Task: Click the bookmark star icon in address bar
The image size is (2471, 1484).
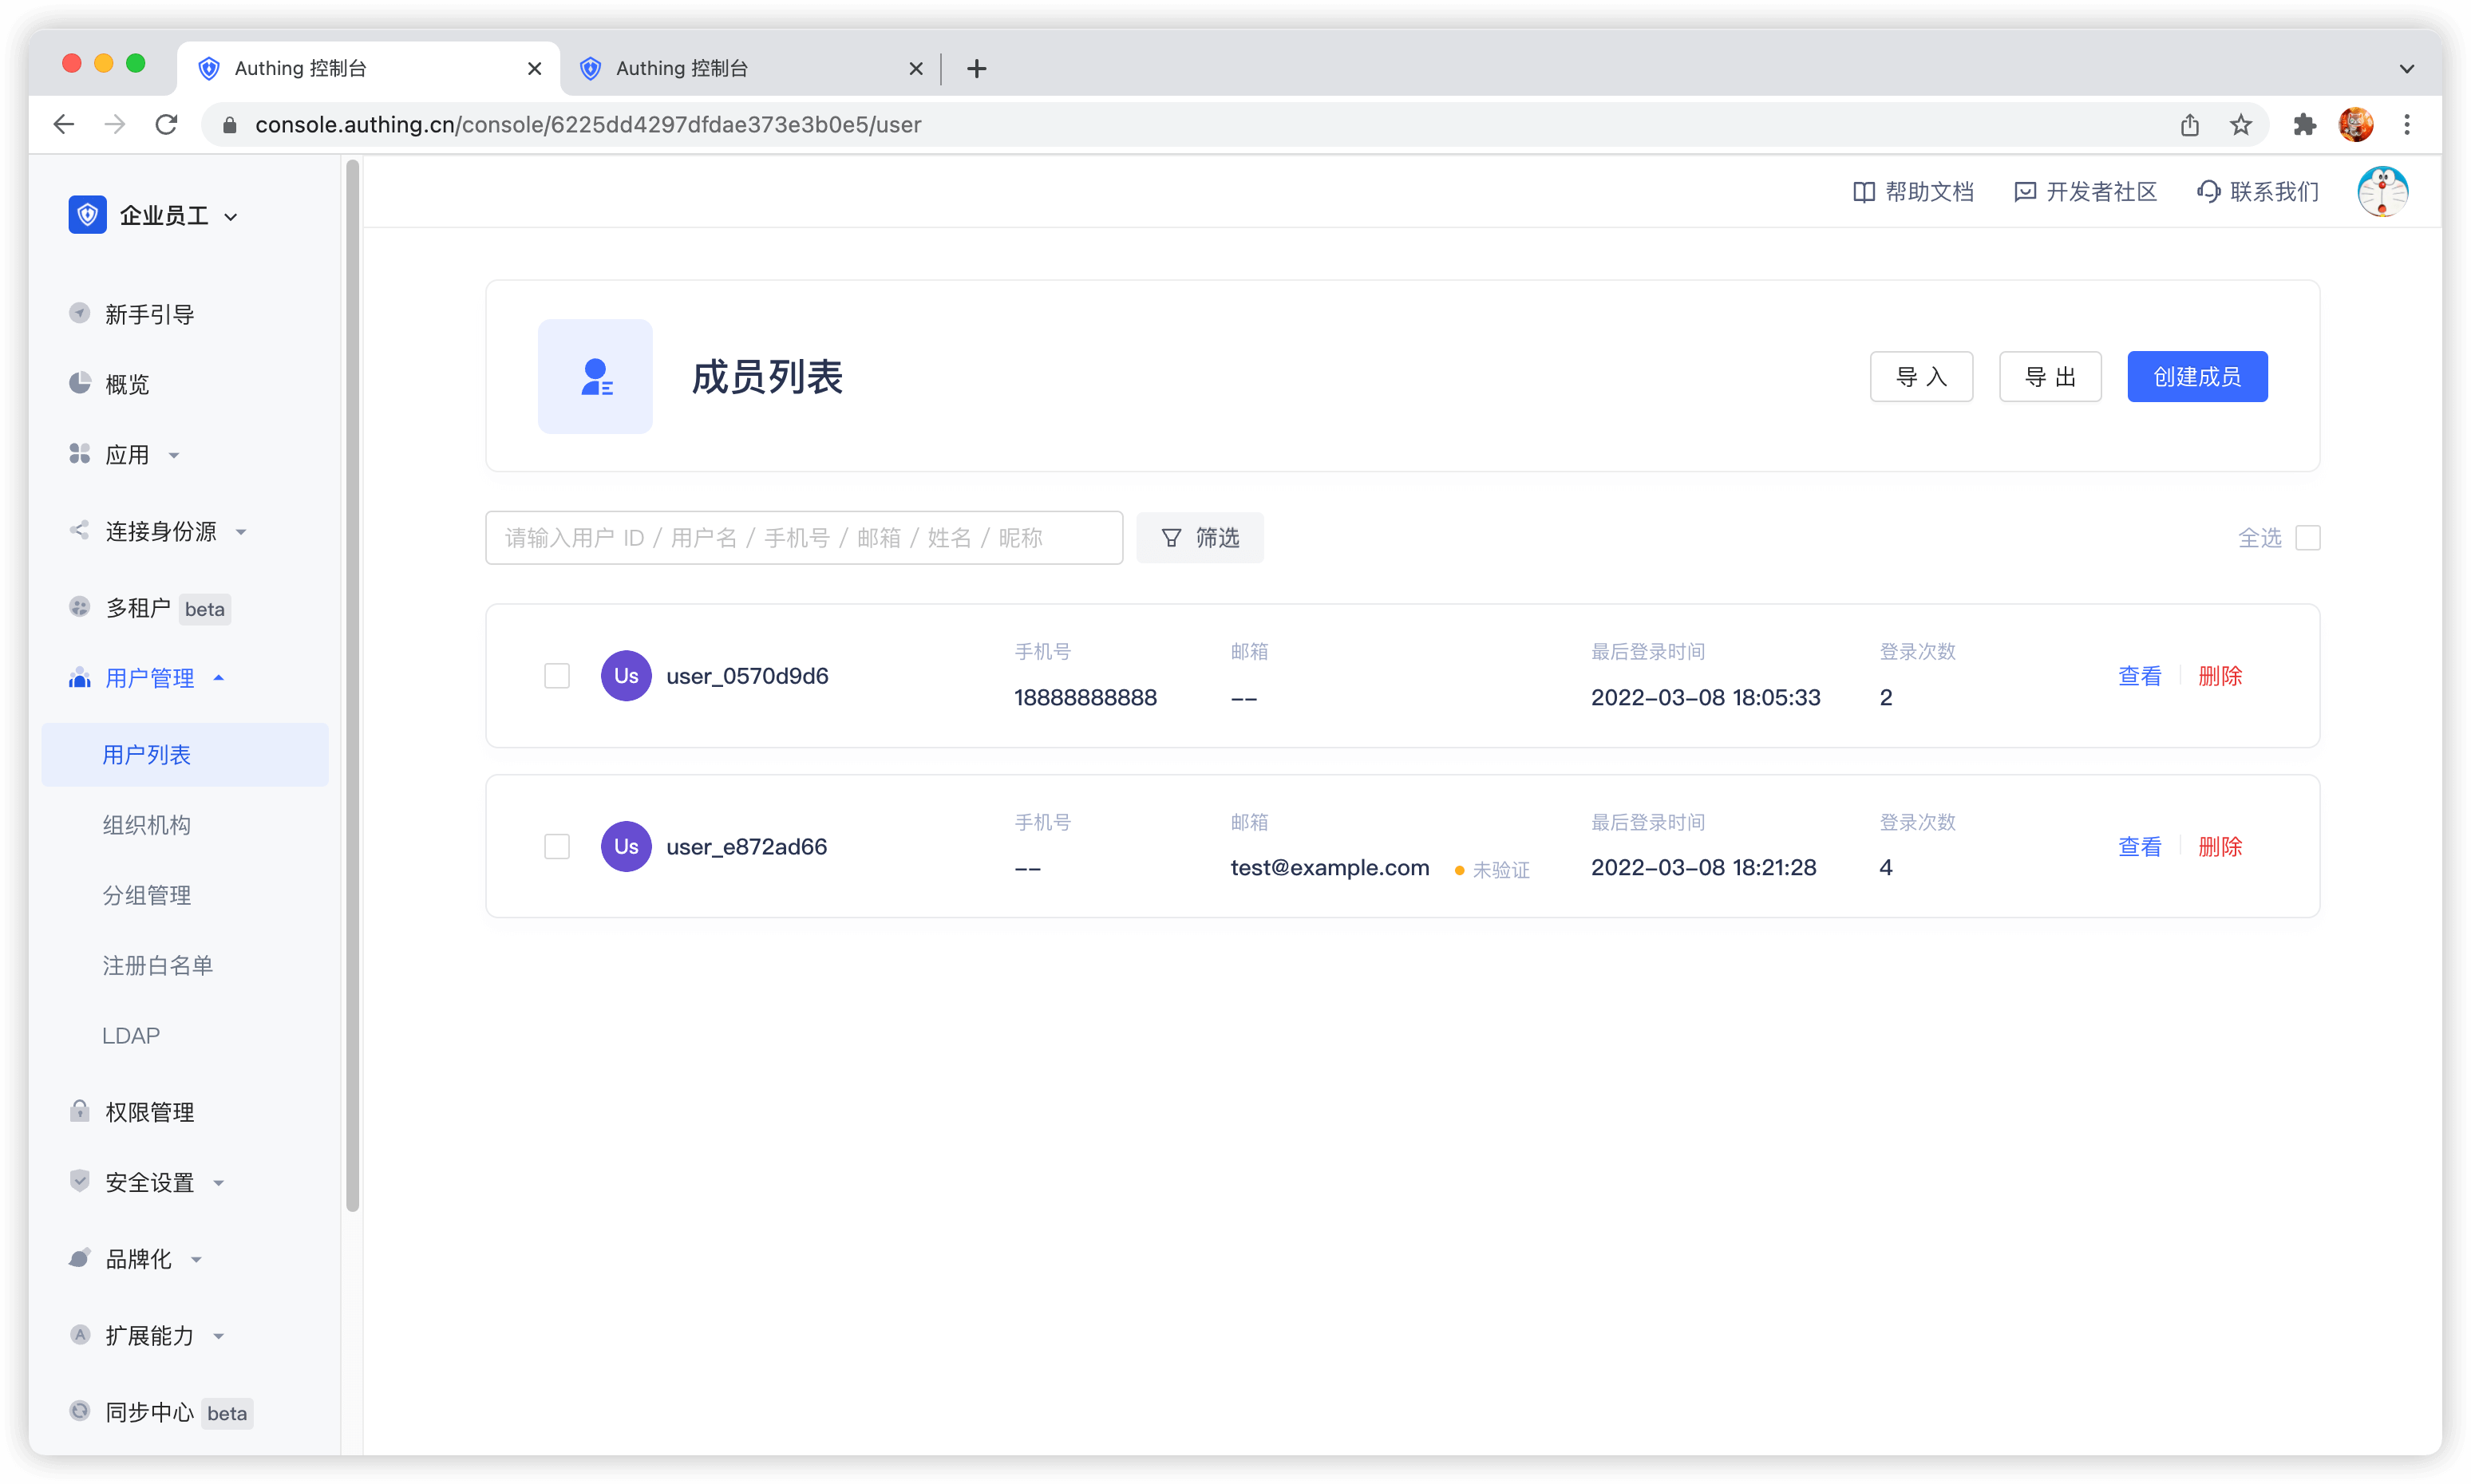Action: point(2240,125)
